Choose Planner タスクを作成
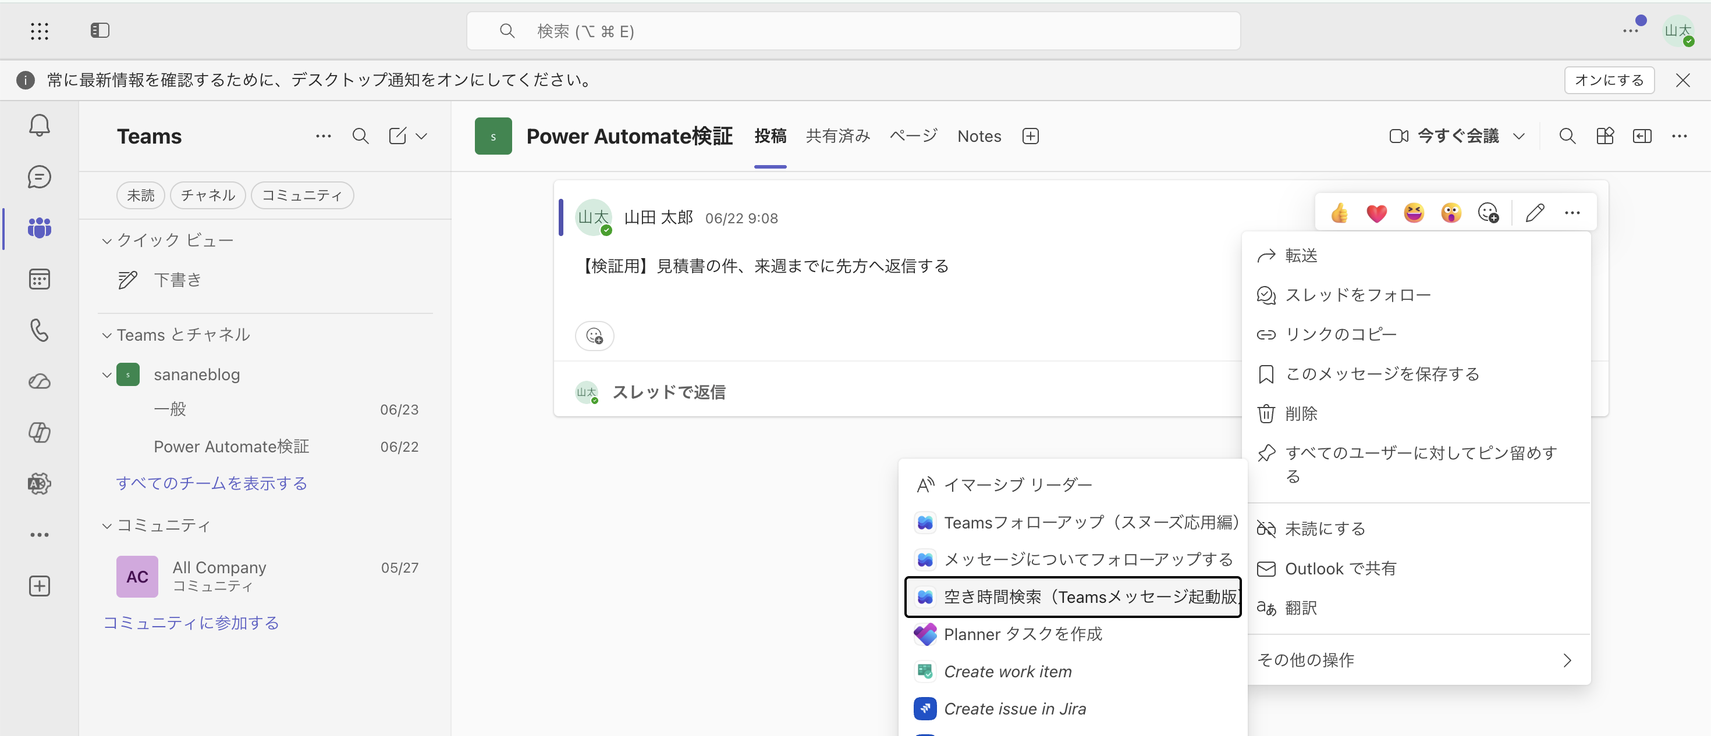Screen dimensions: 1711x736 [x=1073, y=634]
